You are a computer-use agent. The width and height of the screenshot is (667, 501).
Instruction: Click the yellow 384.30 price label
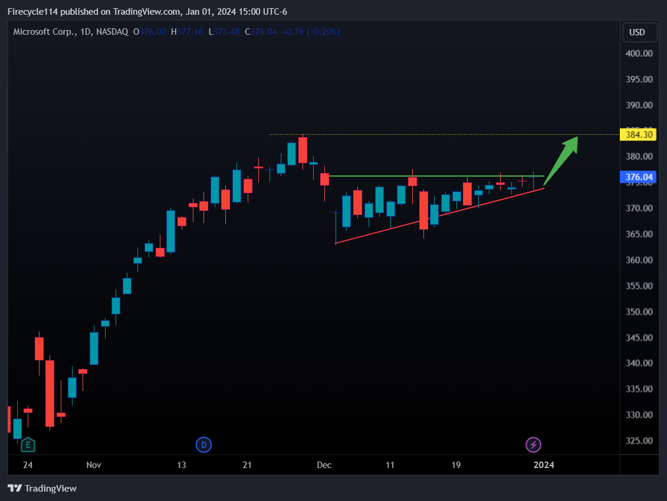pyautogui.click(x=639, y=135)
